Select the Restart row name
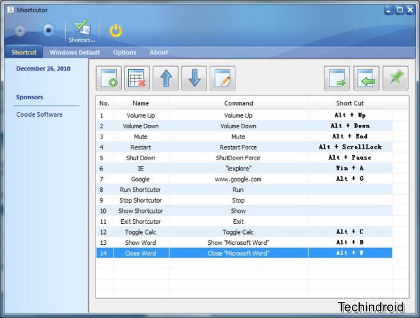This screenshot has width=420, height=318. 141,147
